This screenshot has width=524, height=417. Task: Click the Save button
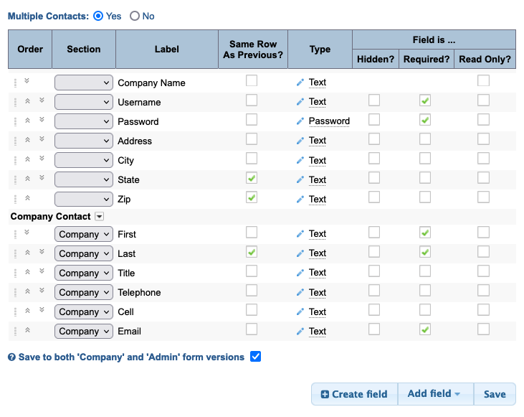pyautogui.click(x=495, y=394)
